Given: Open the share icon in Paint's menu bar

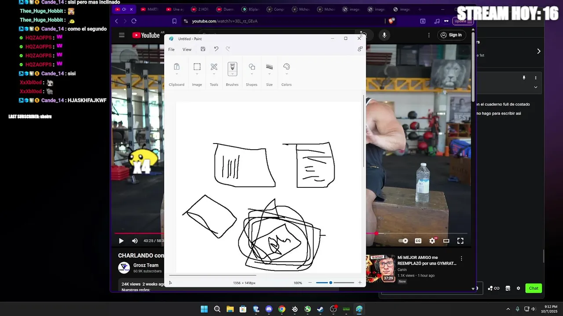Looking at the screenshot, I should click(360, 49).
